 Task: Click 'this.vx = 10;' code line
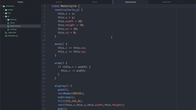[x=68, y=29]
